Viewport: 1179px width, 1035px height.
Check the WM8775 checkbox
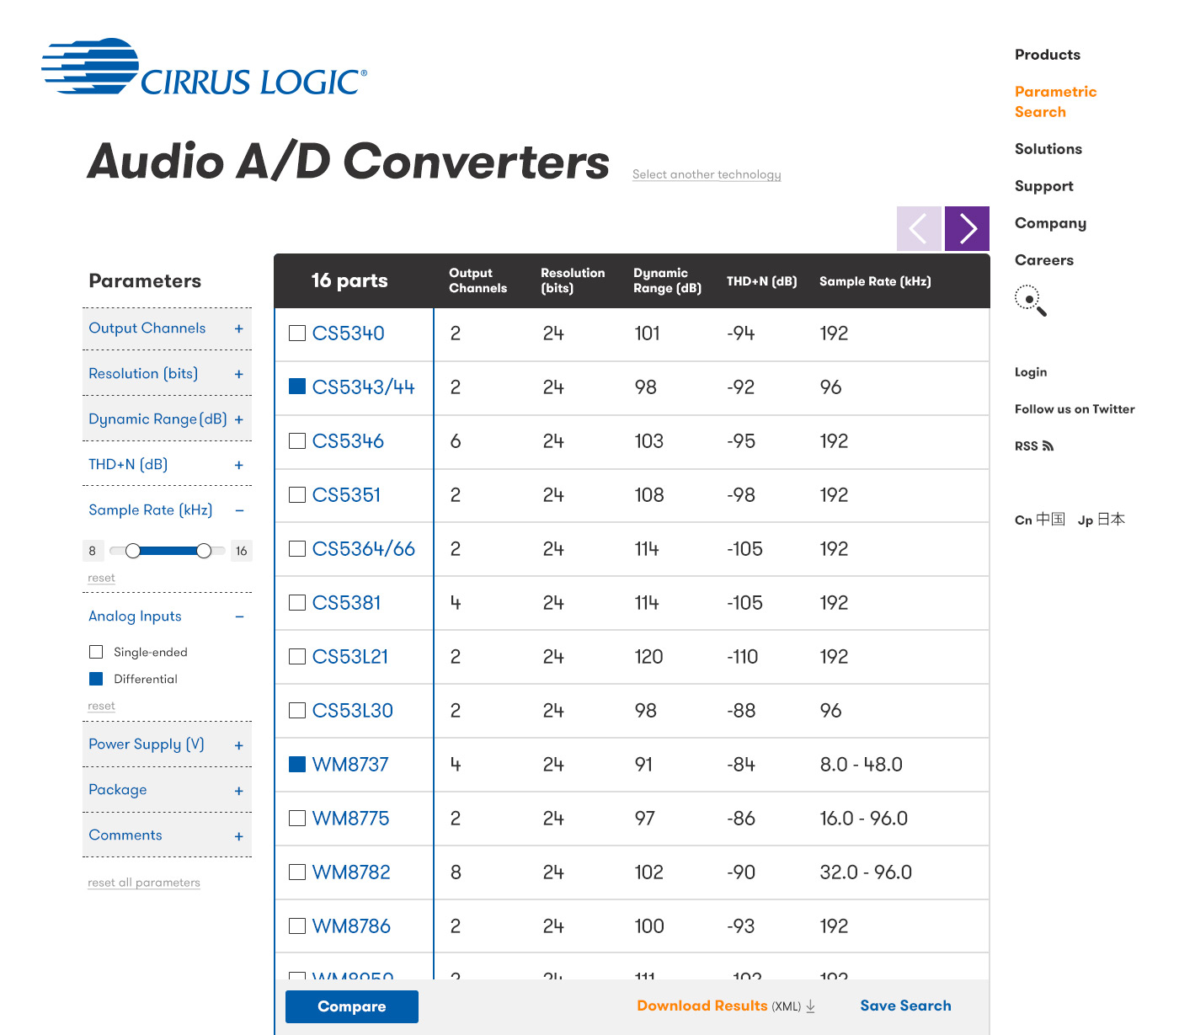pyautogui.click(x=297, y=819)
